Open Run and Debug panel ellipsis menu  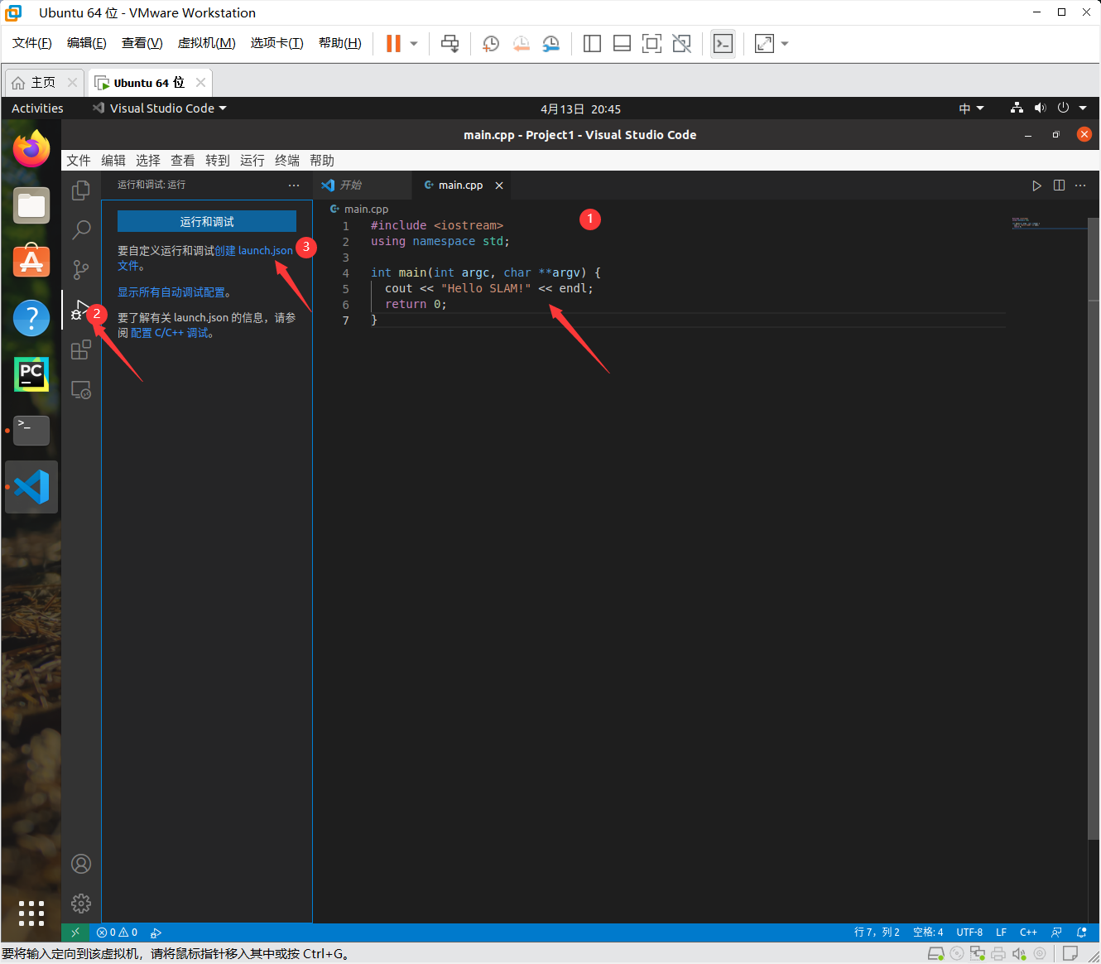pyautogui.click(x=294, y=186)
